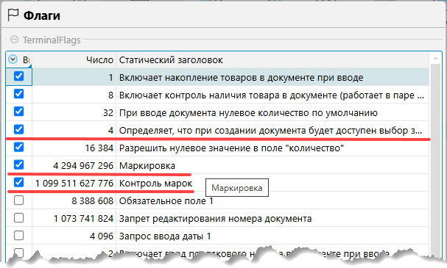Toggle checkbox for flag 32 нулевое количество
The width and height of the screenshot is (447, 268).
[x=19, y=112]
